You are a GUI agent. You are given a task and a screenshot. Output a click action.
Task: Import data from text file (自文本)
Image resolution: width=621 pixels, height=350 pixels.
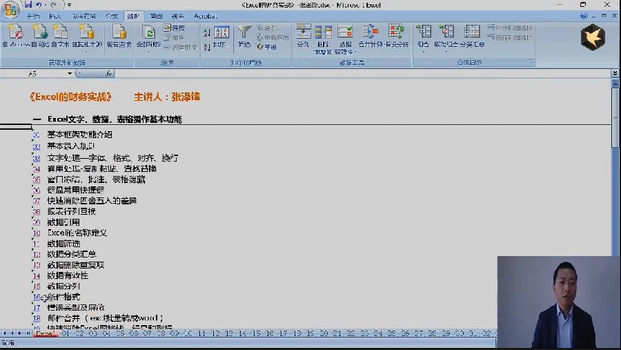60,36
